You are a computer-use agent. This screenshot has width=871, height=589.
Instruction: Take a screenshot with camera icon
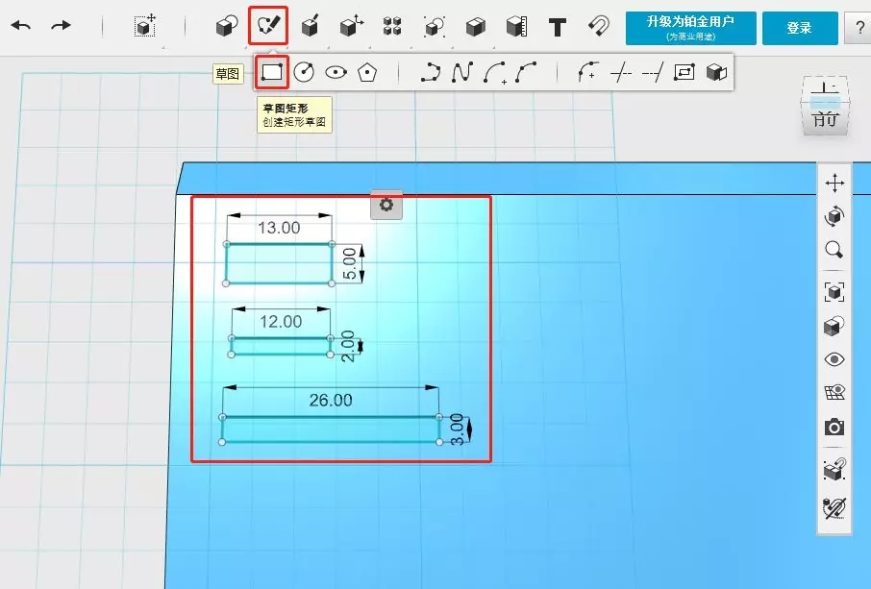tap(834, 427)
